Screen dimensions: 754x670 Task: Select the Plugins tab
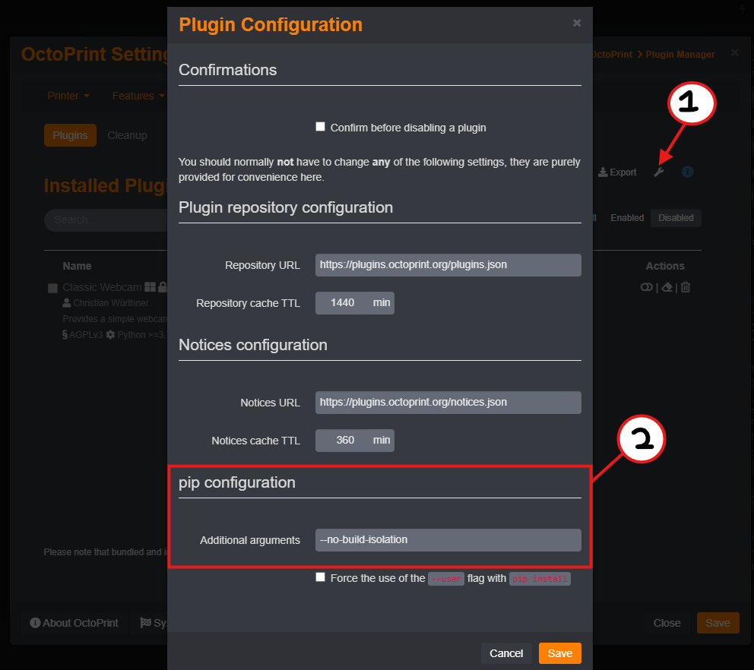pos(70,135)
